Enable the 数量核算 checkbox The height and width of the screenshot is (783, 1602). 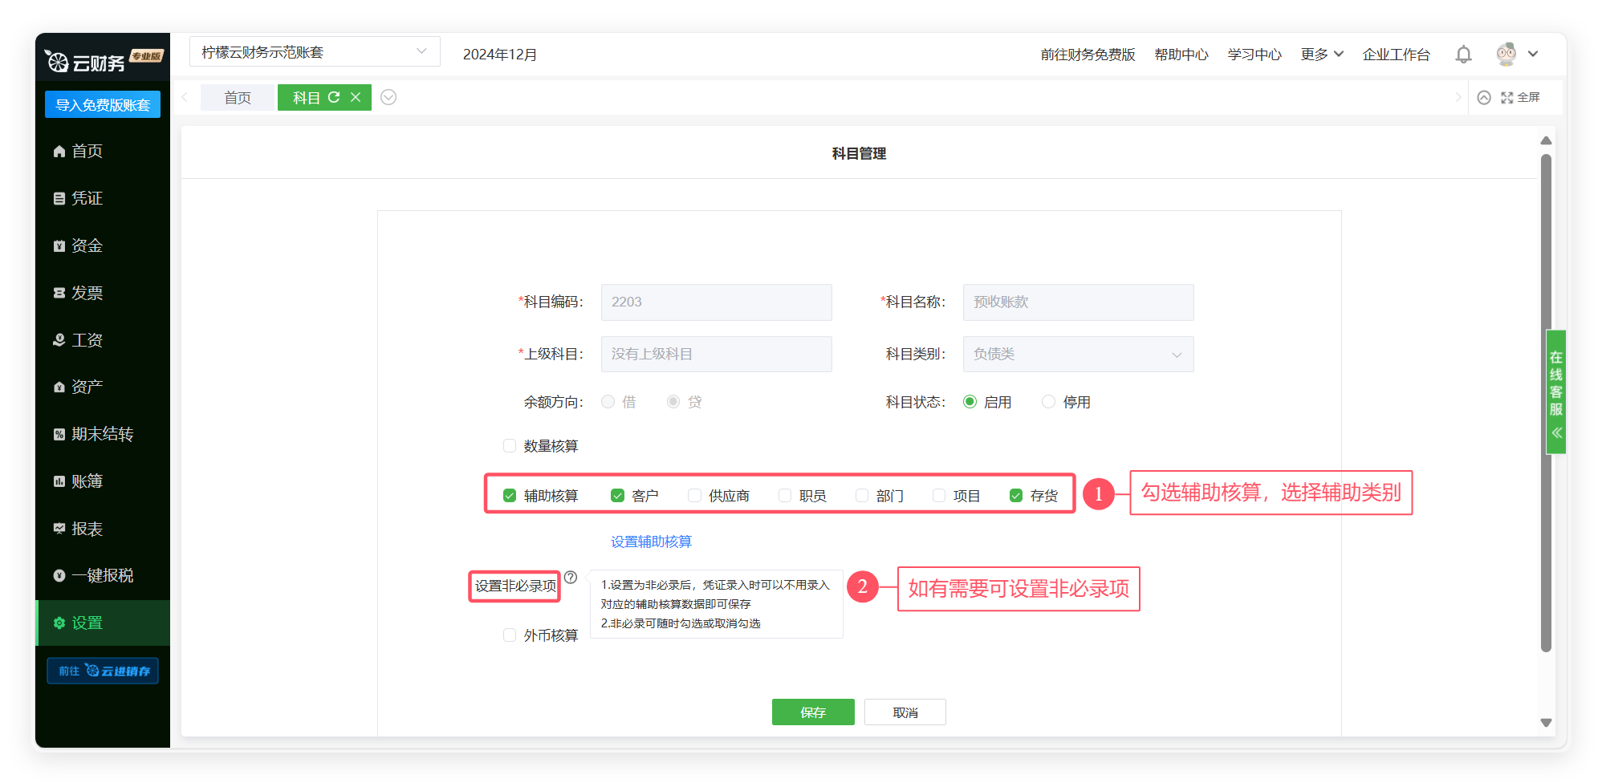point(510,446)
